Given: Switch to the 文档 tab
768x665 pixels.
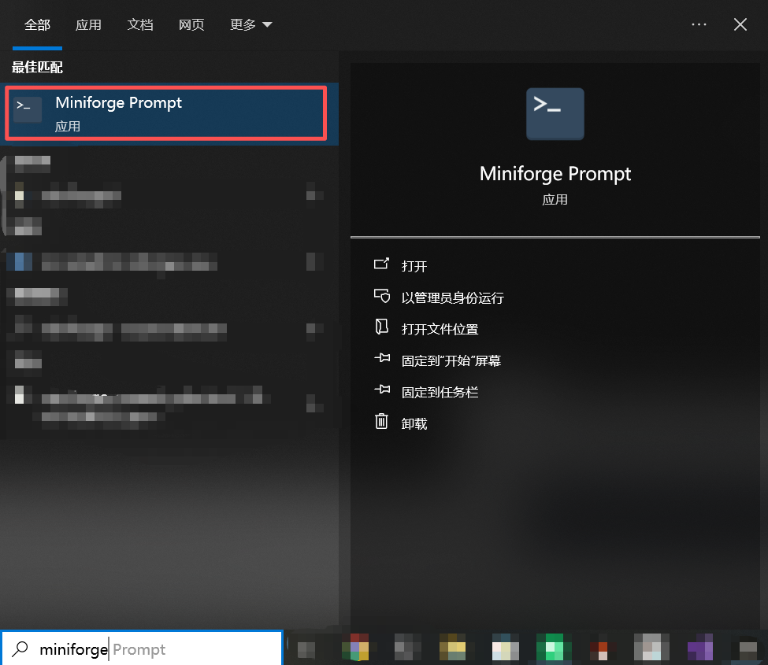Looking at the screenshot, I should [140, 25].
